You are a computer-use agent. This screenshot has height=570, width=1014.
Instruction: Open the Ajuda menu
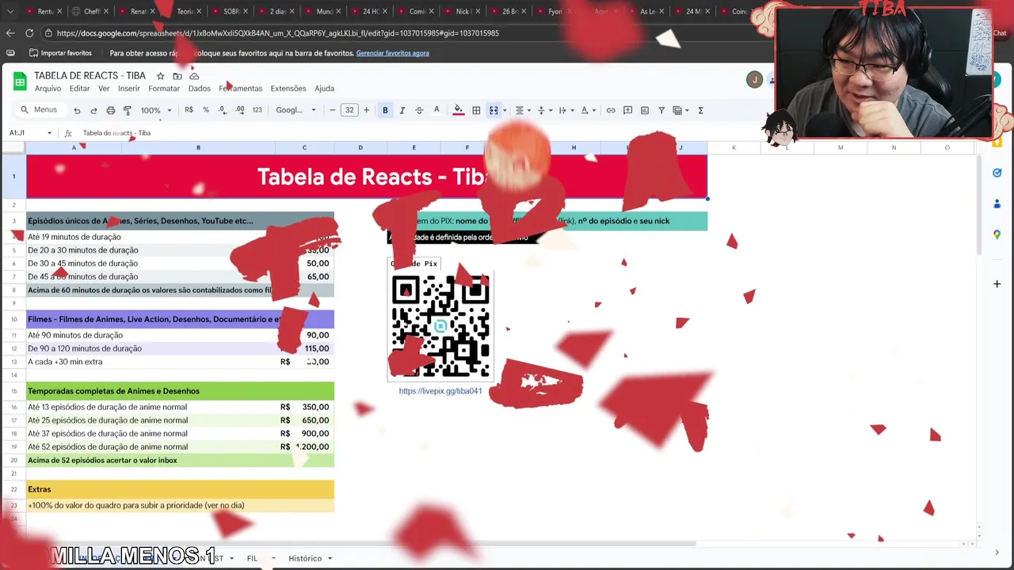coord(324,89)
